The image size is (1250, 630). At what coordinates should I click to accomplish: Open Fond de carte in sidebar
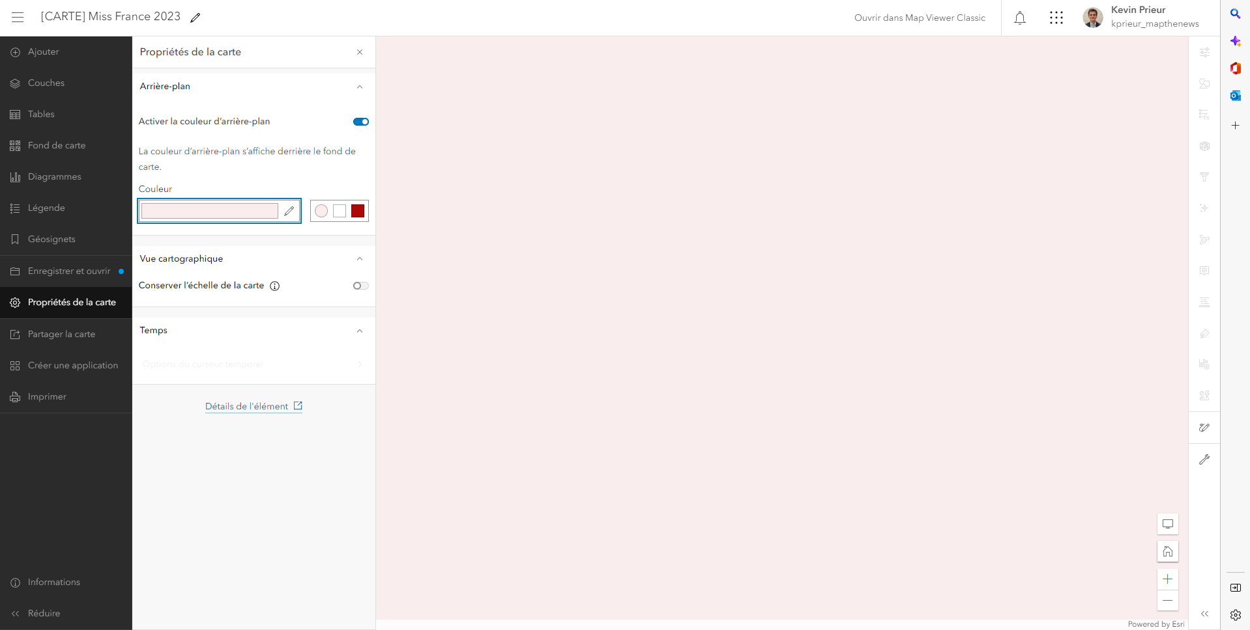coord(56,146)
